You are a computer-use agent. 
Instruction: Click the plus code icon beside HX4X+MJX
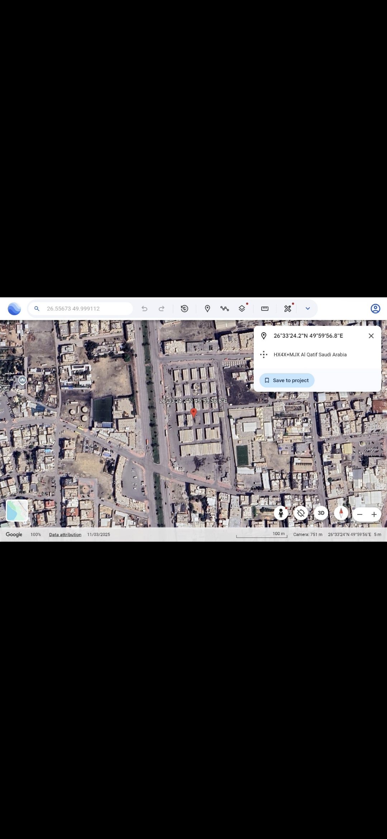point(264,355)
